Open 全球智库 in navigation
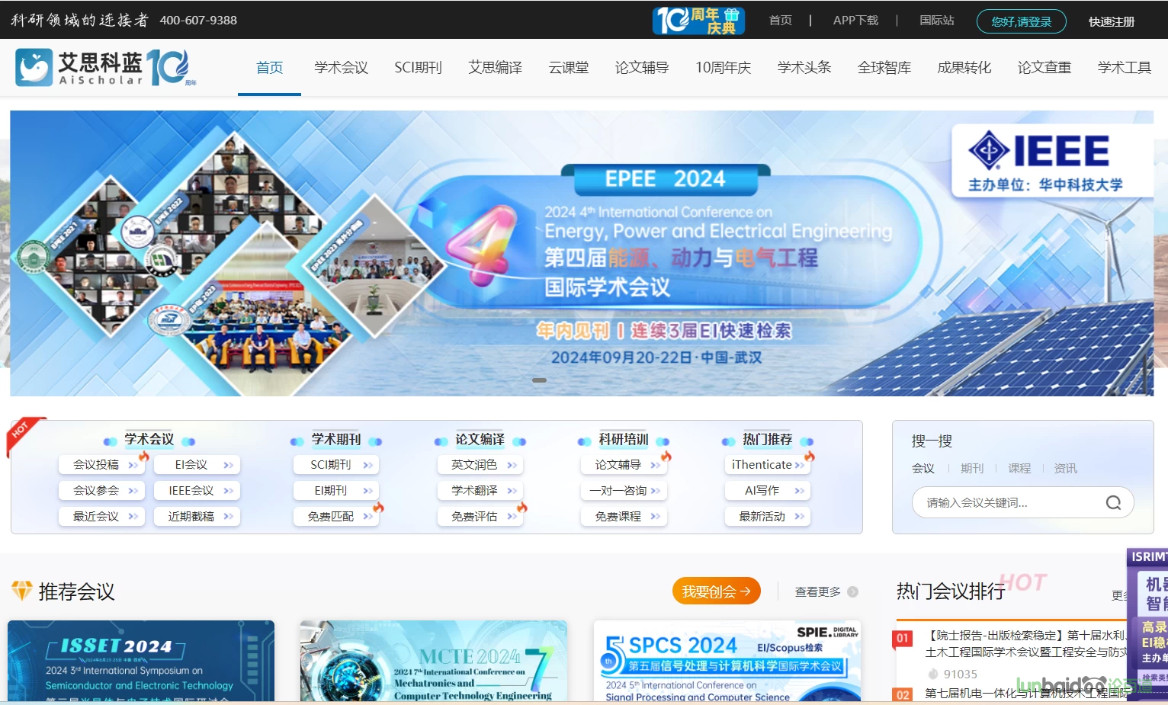1168x705 pixels. click(884, 68)
